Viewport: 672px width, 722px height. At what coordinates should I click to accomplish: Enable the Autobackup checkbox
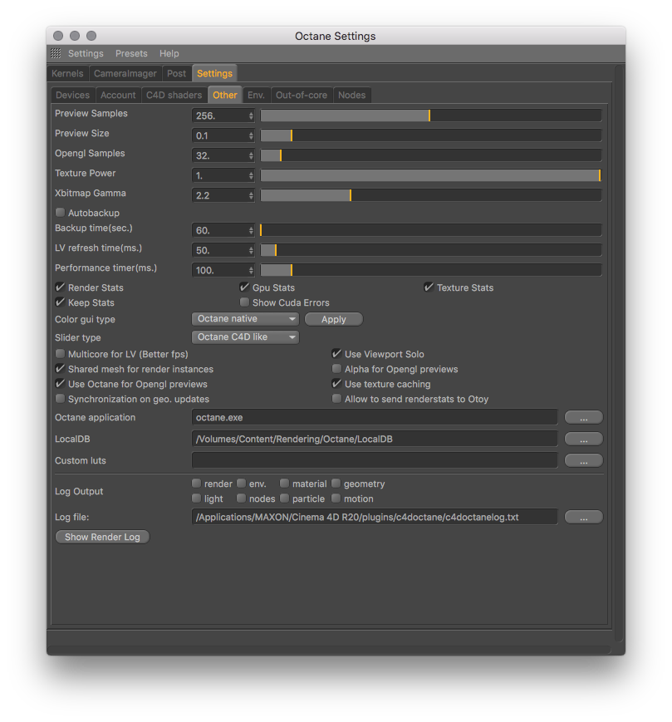pos(60,212)
